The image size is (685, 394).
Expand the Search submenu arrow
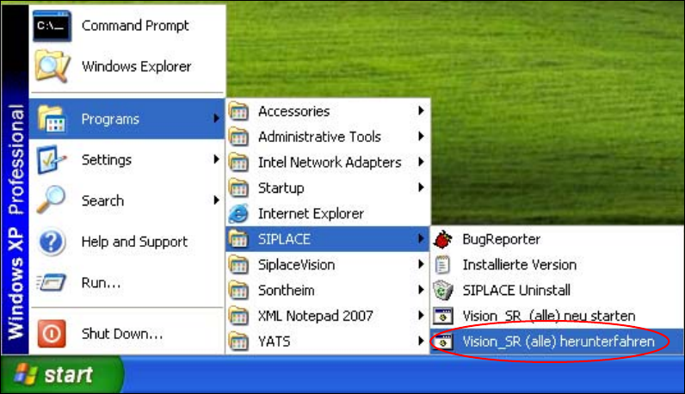[216, 200]
